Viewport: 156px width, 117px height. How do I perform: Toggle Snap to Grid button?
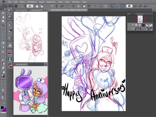122,6
